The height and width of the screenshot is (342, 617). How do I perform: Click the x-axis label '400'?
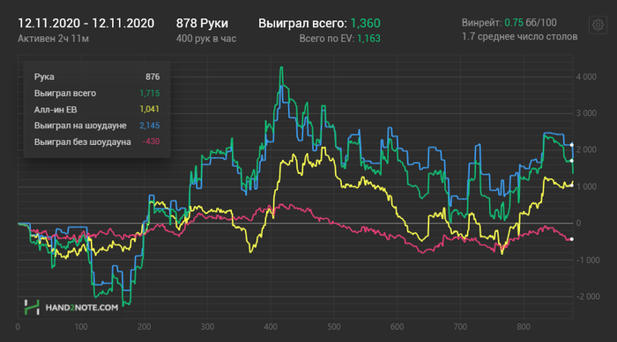271,327
